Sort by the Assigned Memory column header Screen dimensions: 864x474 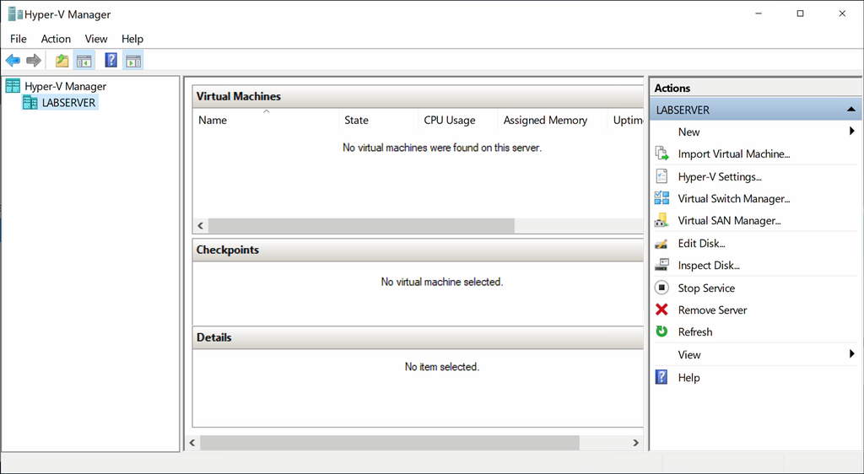[x=553, y=120]
